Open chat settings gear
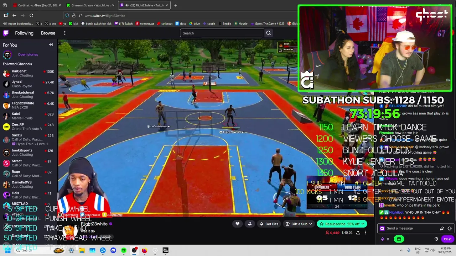456x256 pixels. [436, 239]
